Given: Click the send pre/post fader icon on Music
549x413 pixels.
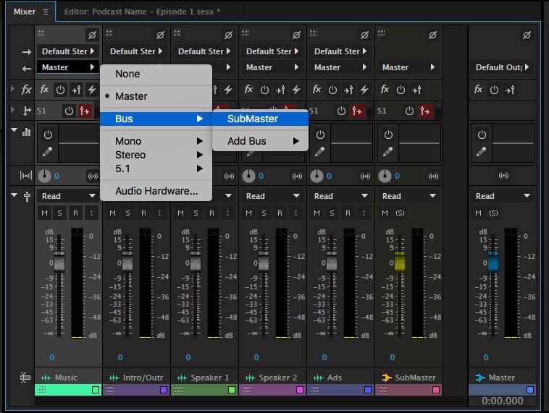Looking at the screenshot, I should pyautogui.click(x=85, y=111).
